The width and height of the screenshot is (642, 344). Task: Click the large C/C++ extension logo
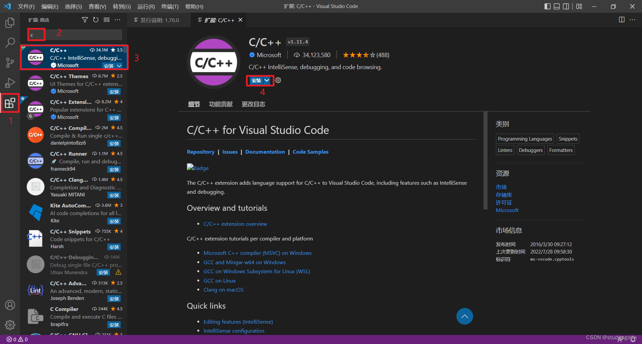214,62
